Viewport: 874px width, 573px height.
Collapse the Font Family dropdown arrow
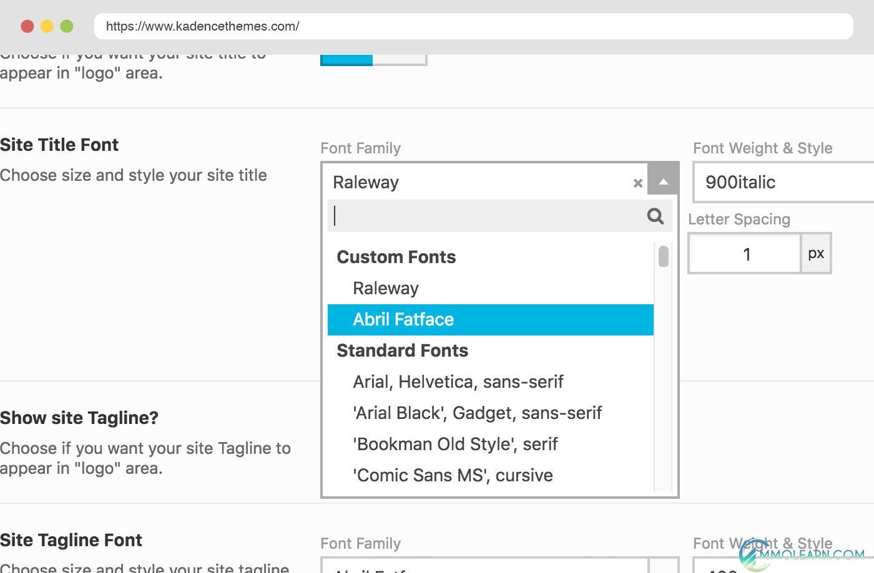[663, 182]
